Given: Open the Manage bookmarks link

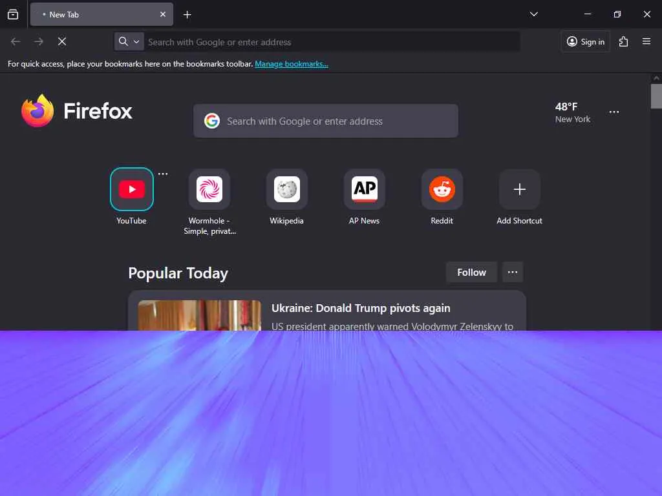Looking at the screenshot, I should (292, 64).
